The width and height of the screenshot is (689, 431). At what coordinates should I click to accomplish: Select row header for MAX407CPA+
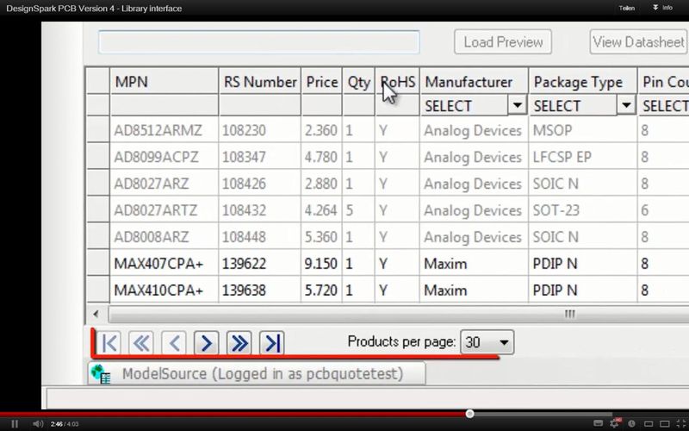[98, 263]
